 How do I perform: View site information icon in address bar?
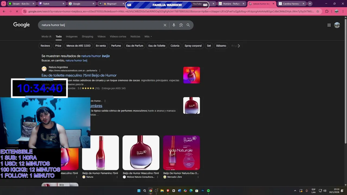pyautogui.click(x=25, y=11)
